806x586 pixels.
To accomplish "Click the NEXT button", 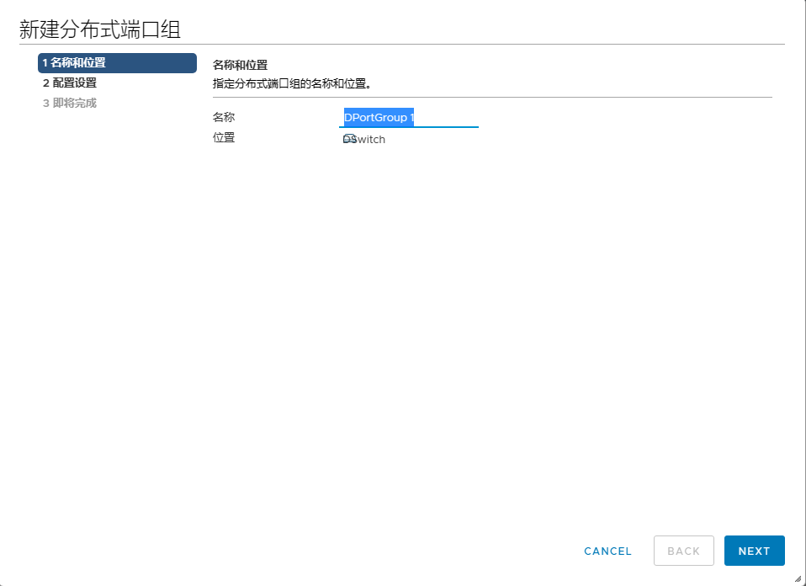I will tap(754, 551).
